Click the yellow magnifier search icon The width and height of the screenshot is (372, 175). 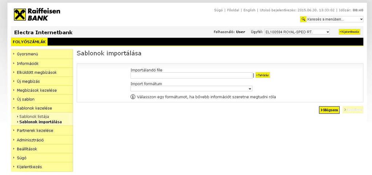pyautogui.click(x=303, y=19)
